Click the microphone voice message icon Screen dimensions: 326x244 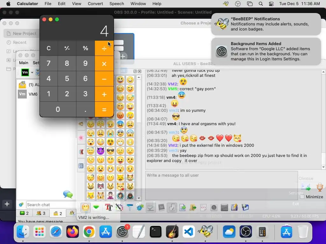(x=320, y=187)
